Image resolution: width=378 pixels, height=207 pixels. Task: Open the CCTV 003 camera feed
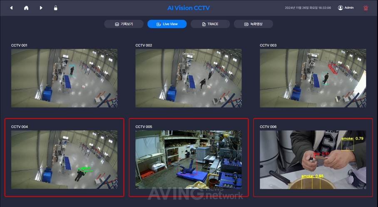point(313,78)
